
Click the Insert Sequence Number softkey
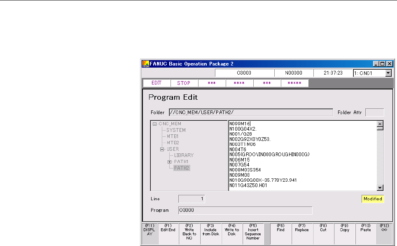pyautogui.click(x=253, y=234)
